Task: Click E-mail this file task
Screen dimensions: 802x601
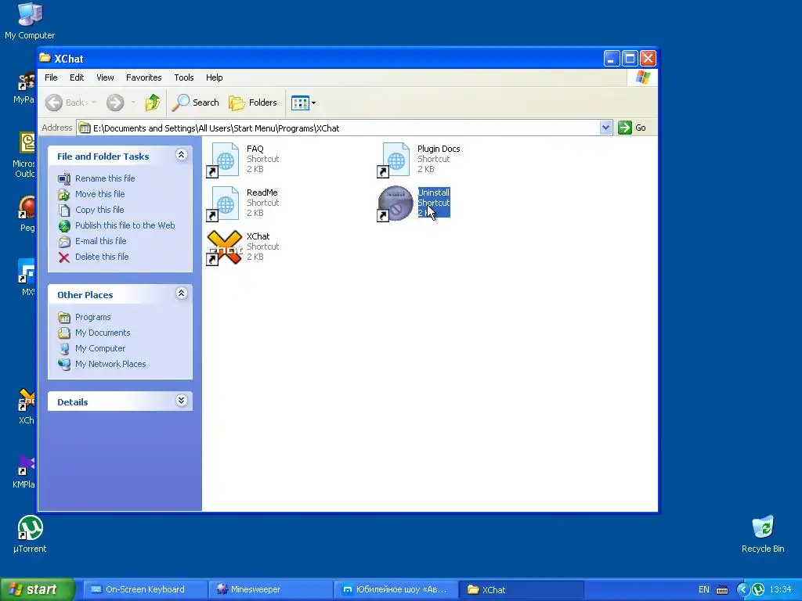Action: pyautogui.click(x=101, y=241)
